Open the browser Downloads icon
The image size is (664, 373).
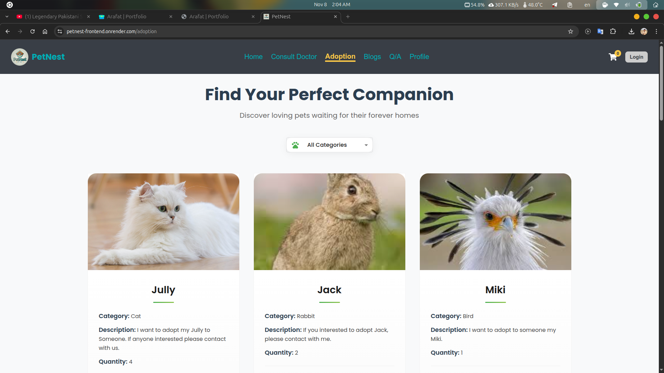coord(631,31)
